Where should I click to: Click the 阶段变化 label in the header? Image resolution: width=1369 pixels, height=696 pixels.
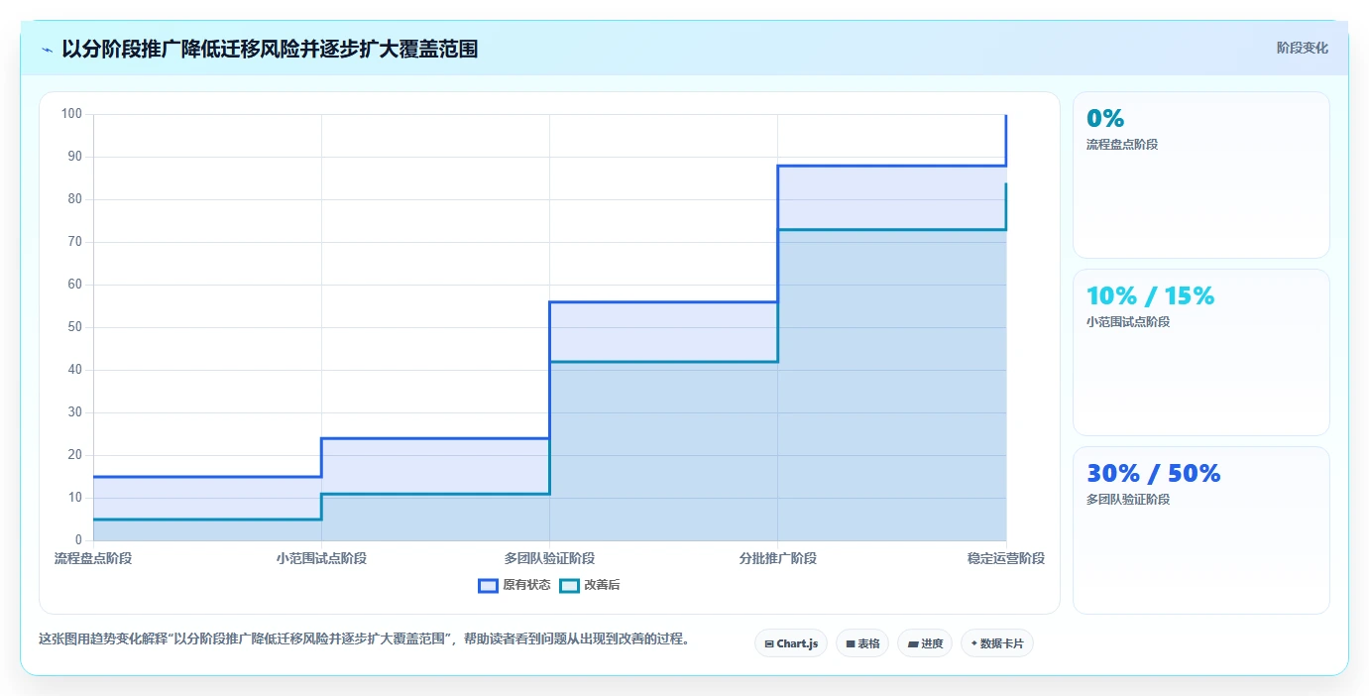click(1302, 48)
